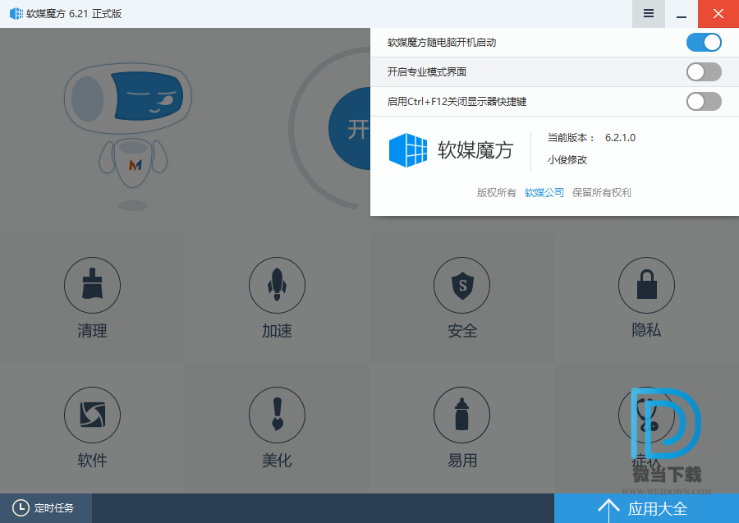The height and width of the screenshot is (523, 739).
Task: Open the 加速 rocket speed-up icon
Action: (x=278, y=285)
